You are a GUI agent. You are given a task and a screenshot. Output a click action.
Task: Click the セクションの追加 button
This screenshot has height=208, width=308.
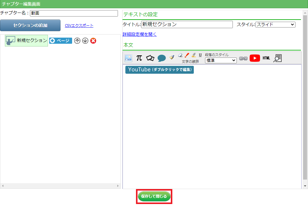30,25
